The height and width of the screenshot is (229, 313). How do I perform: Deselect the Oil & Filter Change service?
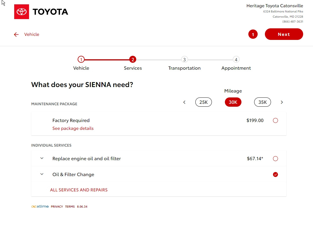(275, 174)
